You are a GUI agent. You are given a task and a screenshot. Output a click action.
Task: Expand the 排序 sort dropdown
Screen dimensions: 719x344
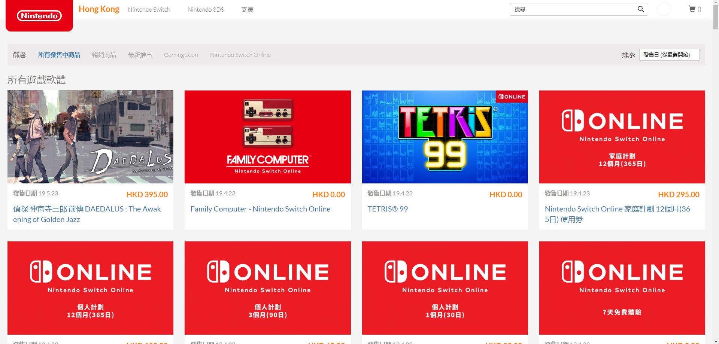tap(669, 55)
